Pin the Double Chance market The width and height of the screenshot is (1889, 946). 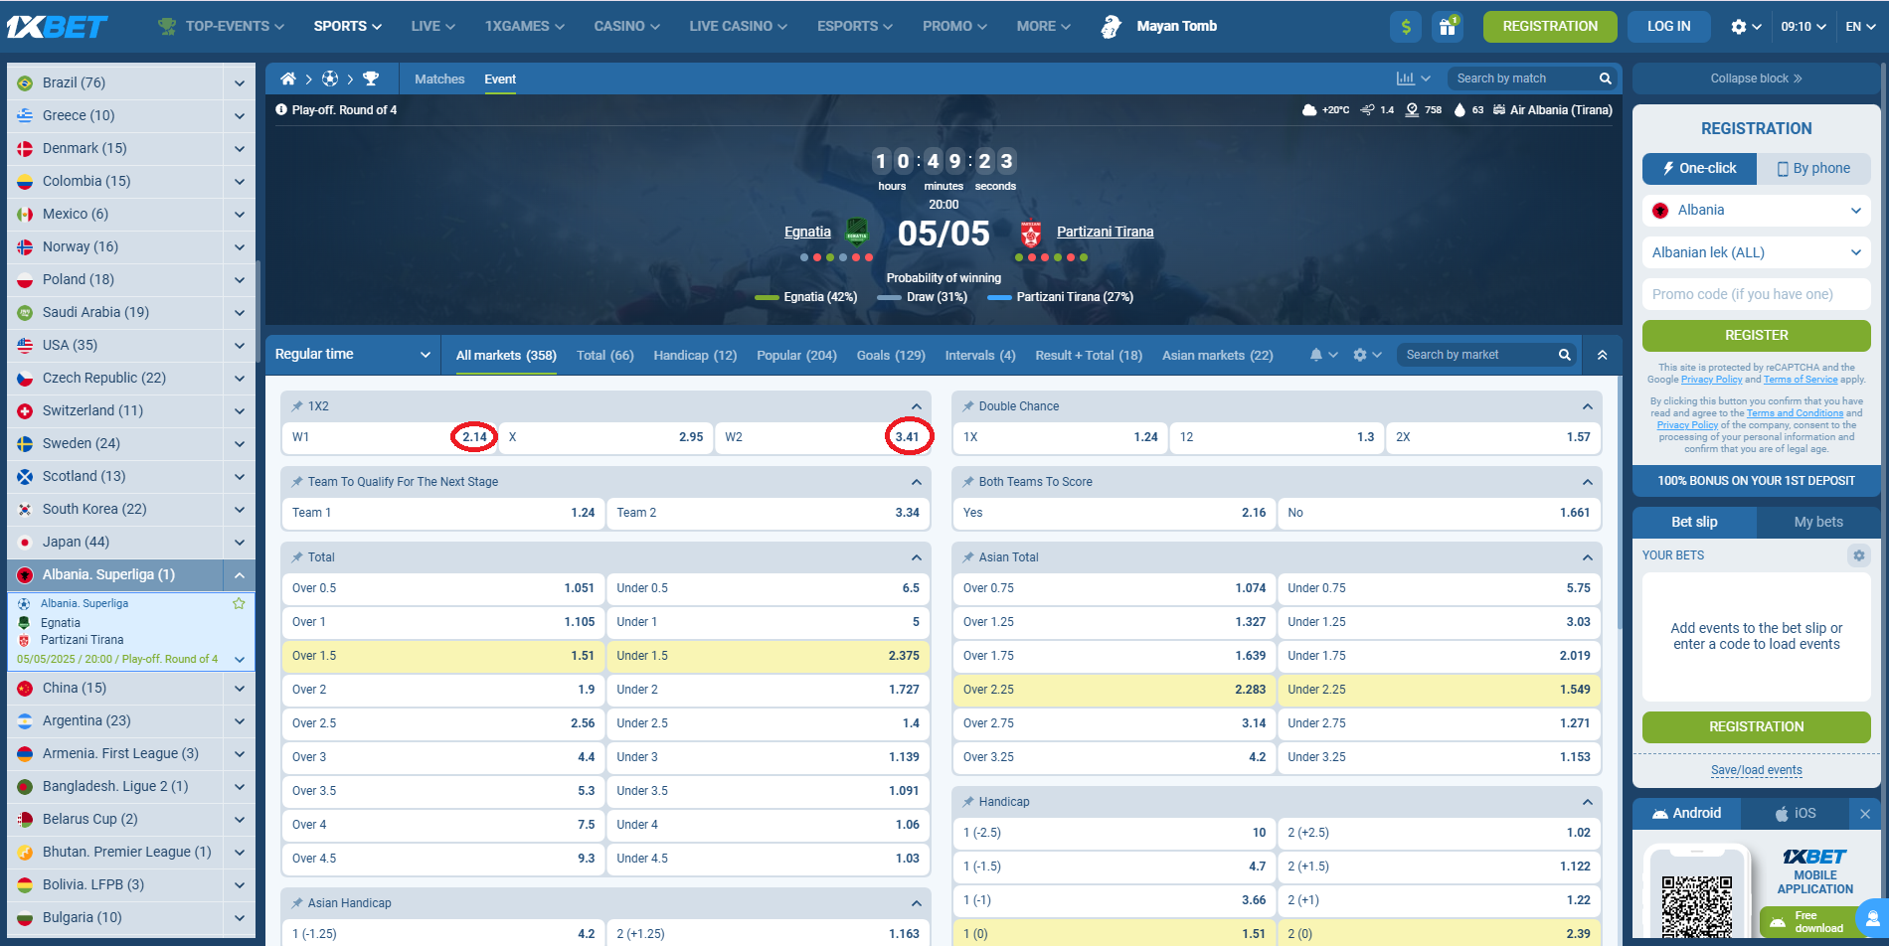click(968, 406)
